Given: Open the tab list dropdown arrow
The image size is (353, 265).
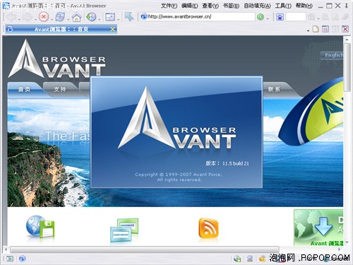Looking at the screenshot, I should pyautogui.click(x=308, y=30).
